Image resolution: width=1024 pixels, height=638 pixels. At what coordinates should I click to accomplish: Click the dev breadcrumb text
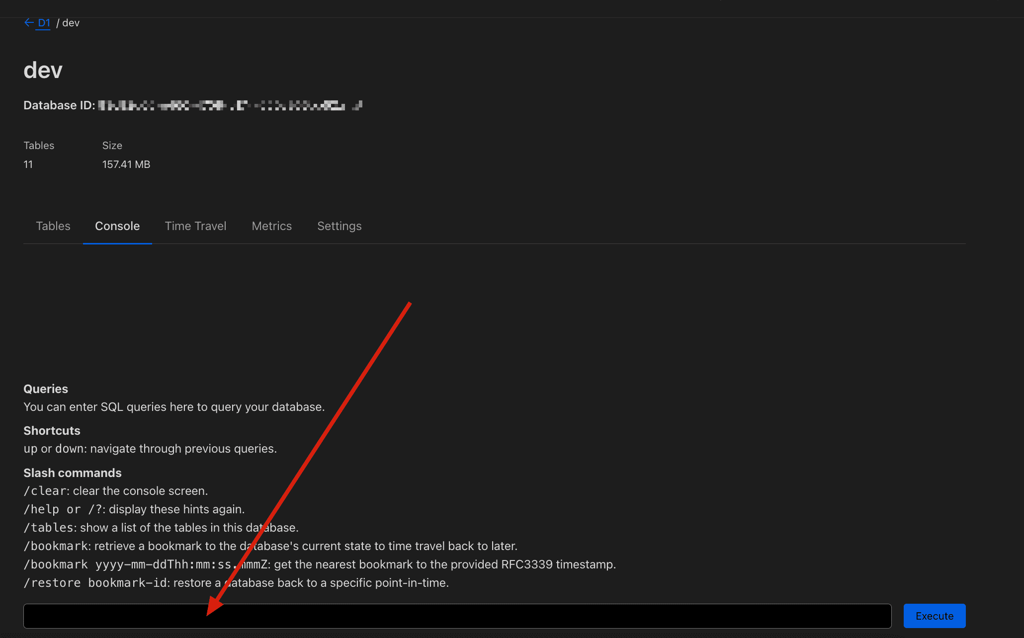(x=71, y=23)
